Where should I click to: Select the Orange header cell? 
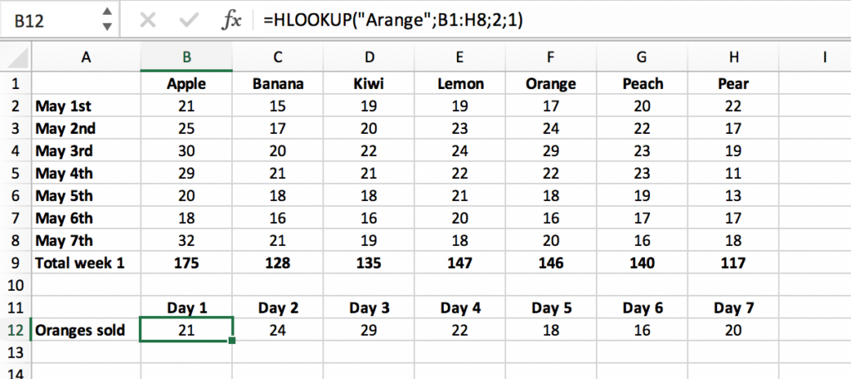coord(552,83)
